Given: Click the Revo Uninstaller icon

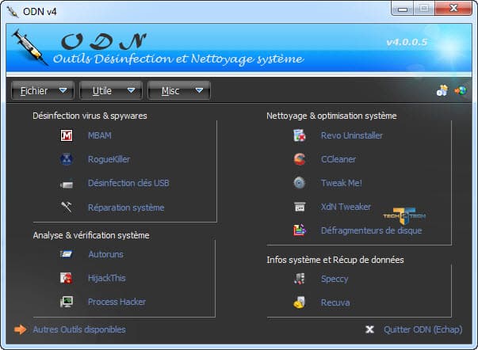Looking at the screenshot, I should 300,135.
